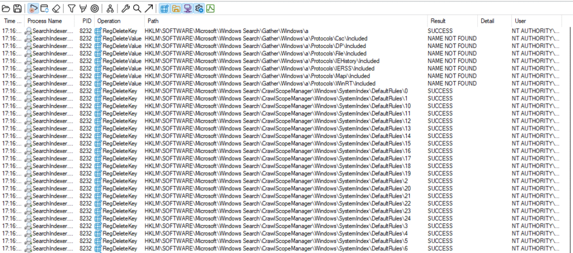This screenshot has height=253, width=573.
Task: Toggle Show Registry Activity filter
Action: [x=164, y=8]
